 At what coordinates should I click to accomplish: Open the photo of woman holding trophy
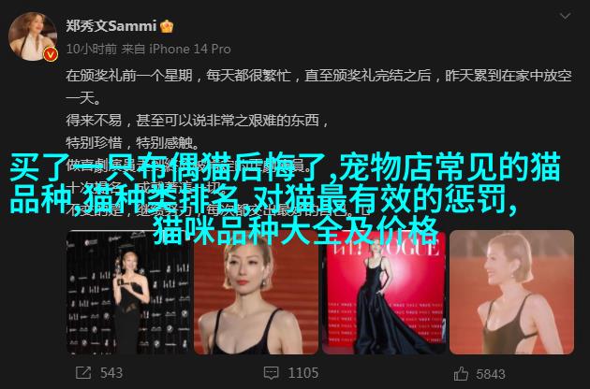(x=128, y=293)
